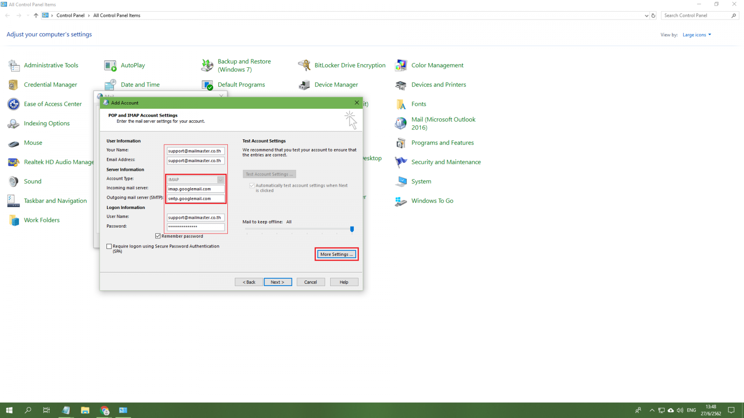Toggle Automatically test account settings checkbox

click(252, 185)
